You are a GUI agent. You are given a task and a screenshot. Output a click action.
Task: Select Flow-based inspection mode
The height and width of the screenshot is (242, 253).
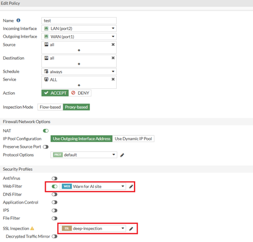pyautogui.click(x=50, y=107)
